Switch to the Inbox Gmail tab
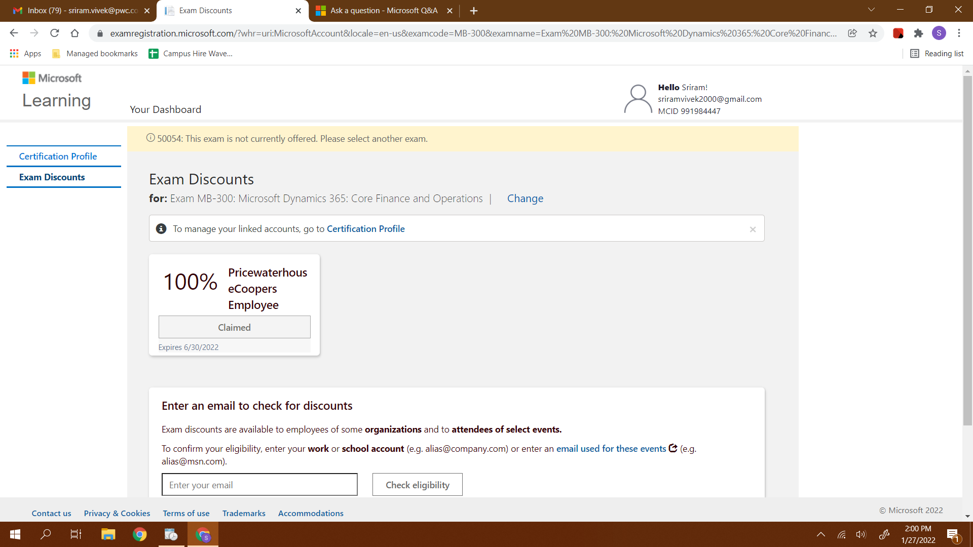Image resolution: width=973 pixels, height=547 pixels. point(81,11)
